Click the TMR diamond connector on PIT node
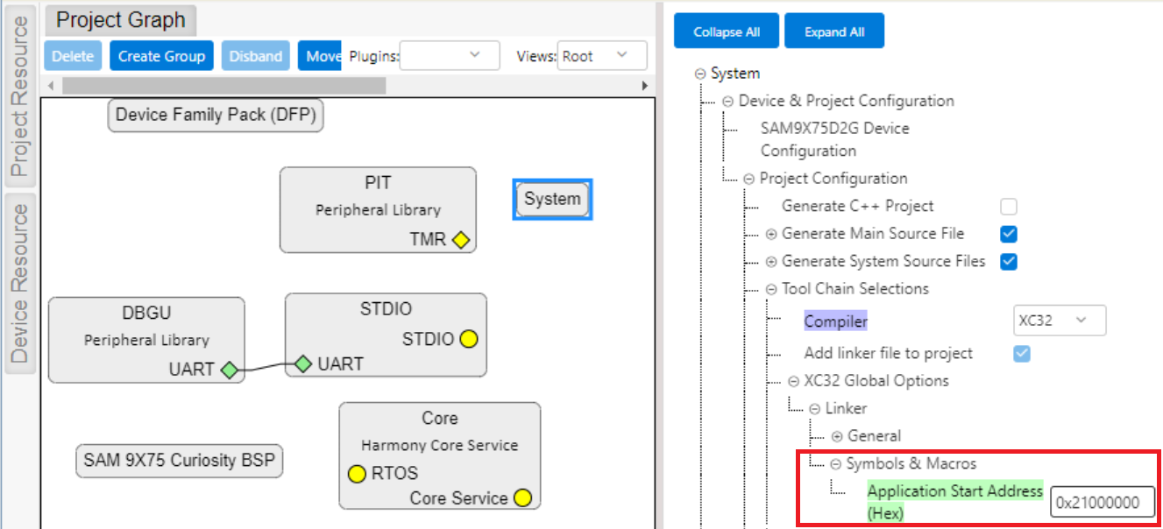Screen dimensions: 1163x529 460,239
